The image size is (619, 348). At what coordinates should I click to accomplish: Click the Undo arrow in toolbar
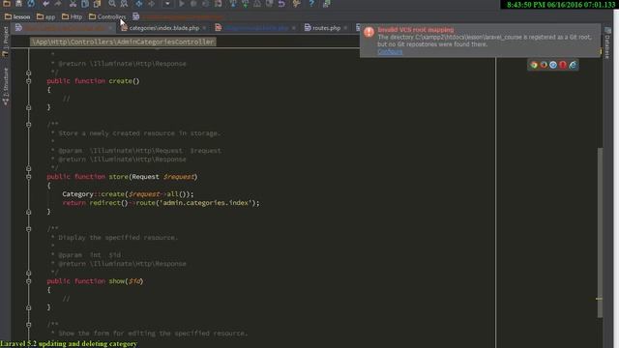[45, 4]
